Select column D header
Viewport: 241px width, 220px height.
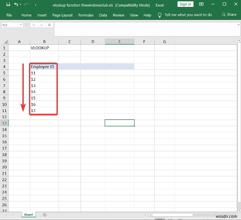[x=93, y=42]
